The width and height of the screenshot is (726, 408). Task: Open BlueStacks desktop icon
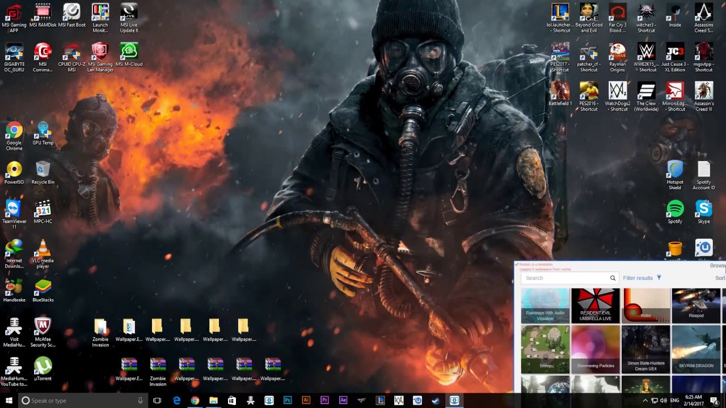pos(43,291)
